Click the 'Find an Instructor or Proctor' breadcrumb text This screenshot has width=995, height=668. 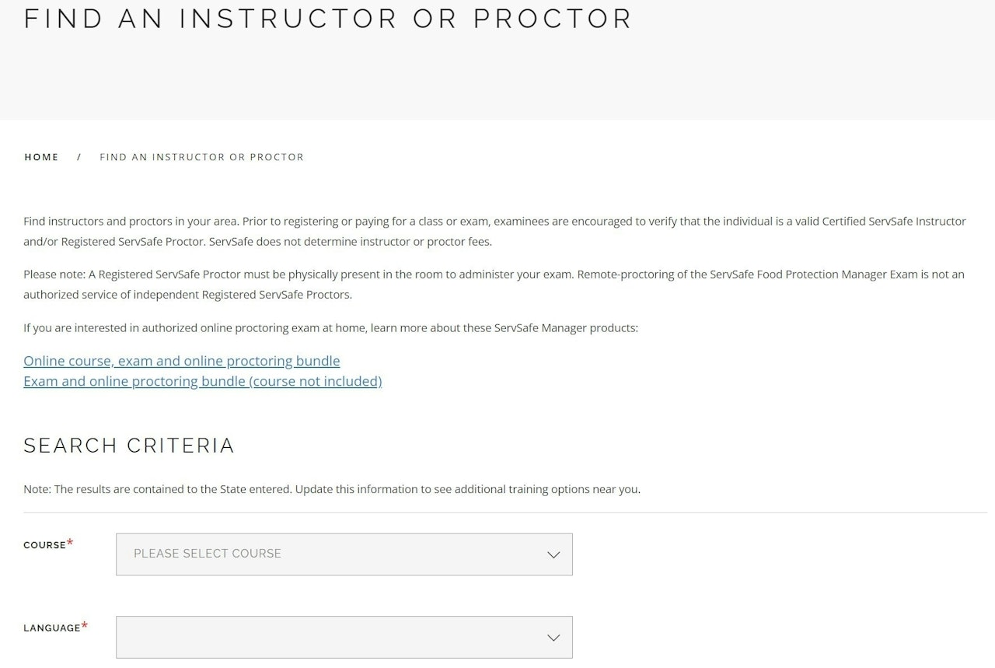201,157
